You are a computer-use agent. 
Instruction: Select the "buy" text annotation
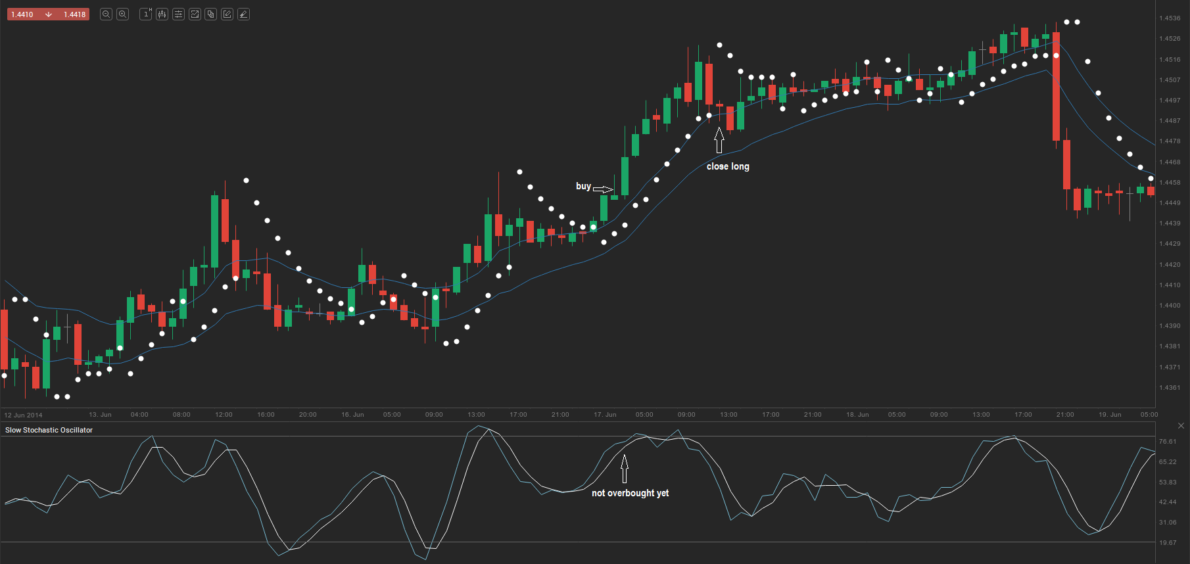tap(583, 186)
